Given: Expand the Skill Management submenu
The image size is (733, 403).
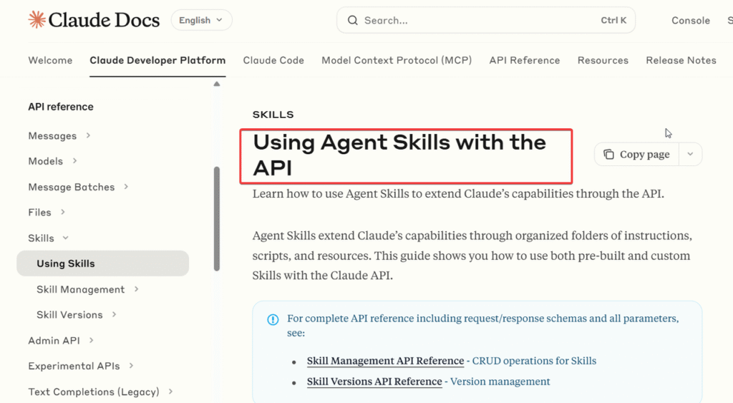Looking at the screenshot, I should (136, 290).
